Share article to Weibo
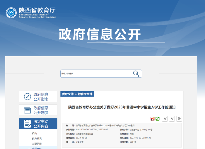Screen dimensions: 205x149 [x=152, y=119]
